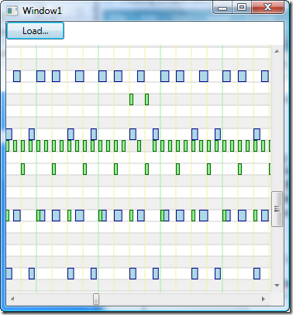This screenshot has height=315, width=293.
Task: Click the vertical scrollbar thumb
Action: coord(277,209)
